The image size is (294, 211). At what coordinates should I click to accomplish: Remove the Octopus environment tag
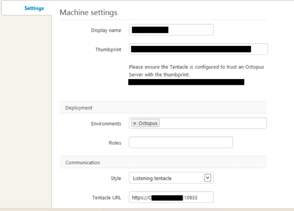(134, 123)
